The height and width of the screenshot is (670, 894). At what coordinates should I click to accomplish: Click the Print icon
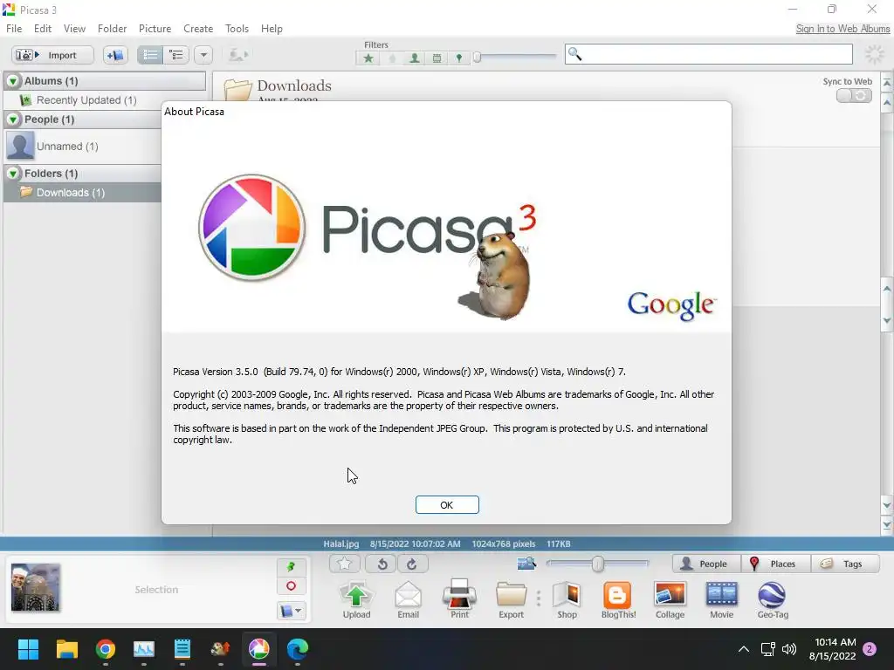coord(459,600)
